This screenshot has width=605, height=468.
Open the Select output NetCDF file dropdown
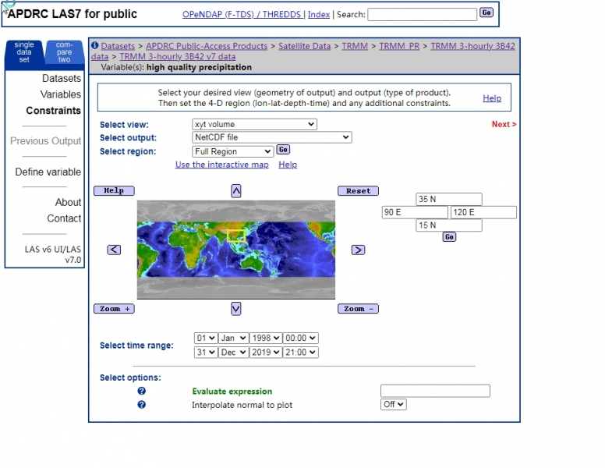tap(271, 137)
